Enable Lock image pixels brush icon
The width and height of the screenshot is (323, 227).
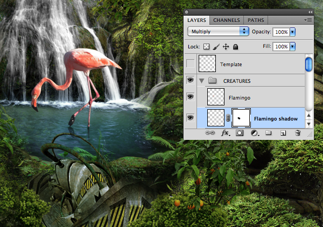click(216, 47)
